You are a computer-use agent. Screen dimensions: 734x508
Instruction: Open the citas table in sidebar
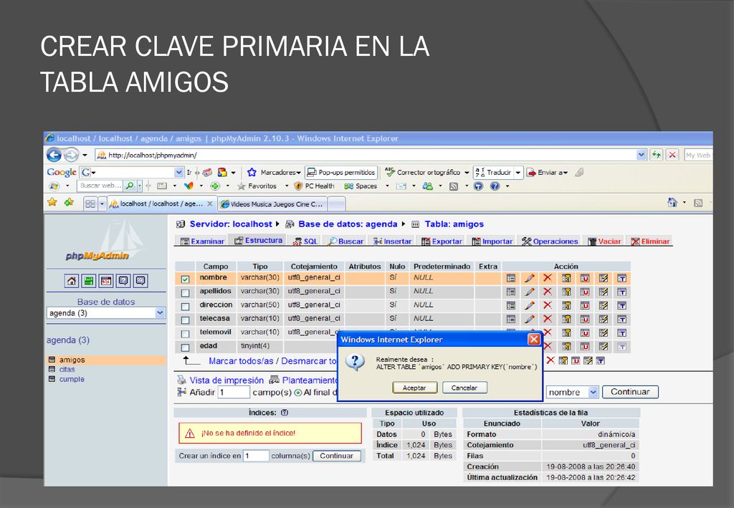pyautogui.click(x=67, y=370)
